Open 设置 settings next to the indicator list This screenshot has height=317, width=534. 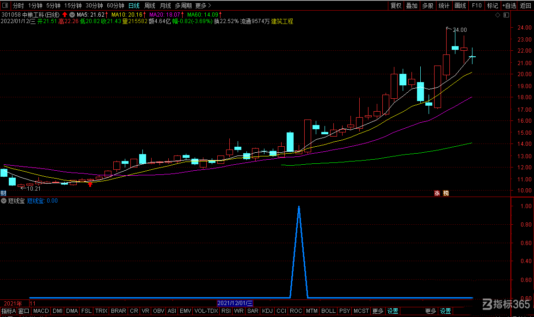(x=393, y=311)
